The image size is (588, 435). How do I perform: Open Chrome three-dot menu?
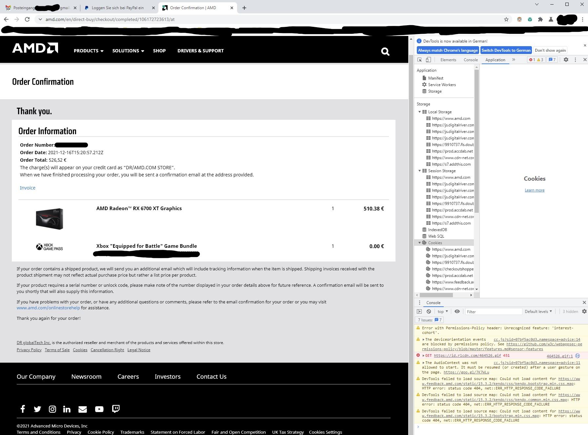[x=583, y=19]
